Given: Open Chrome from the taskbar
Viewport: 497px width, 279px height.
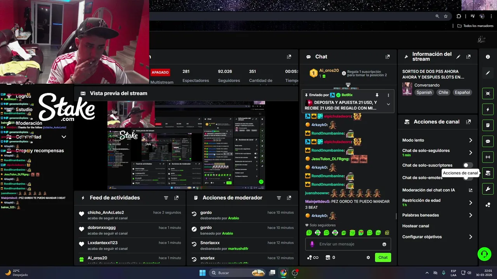Looking at the screenshot, I should pos(283,273).
